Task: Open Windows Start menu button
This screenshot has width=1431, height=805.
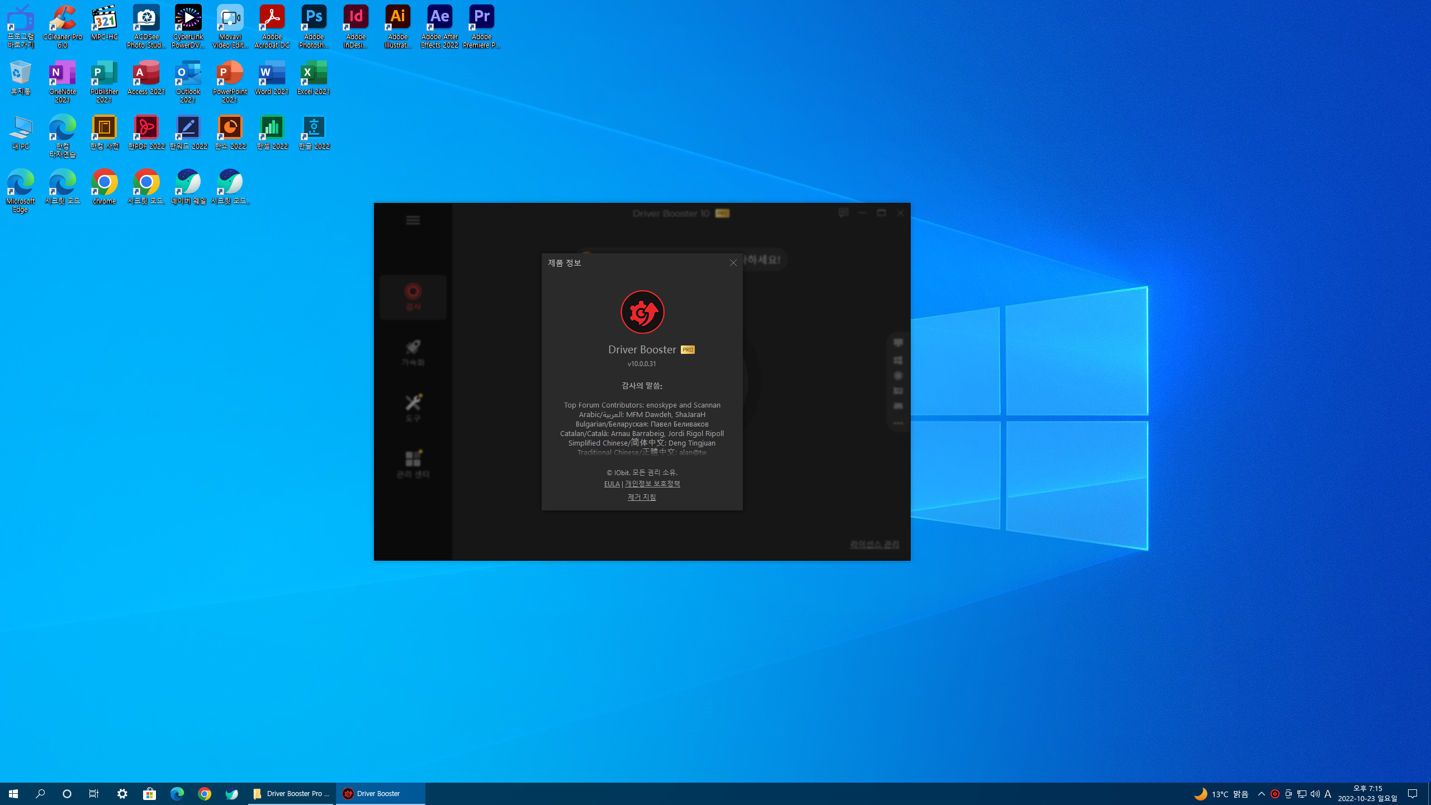Action: click(x=13, y=794)
